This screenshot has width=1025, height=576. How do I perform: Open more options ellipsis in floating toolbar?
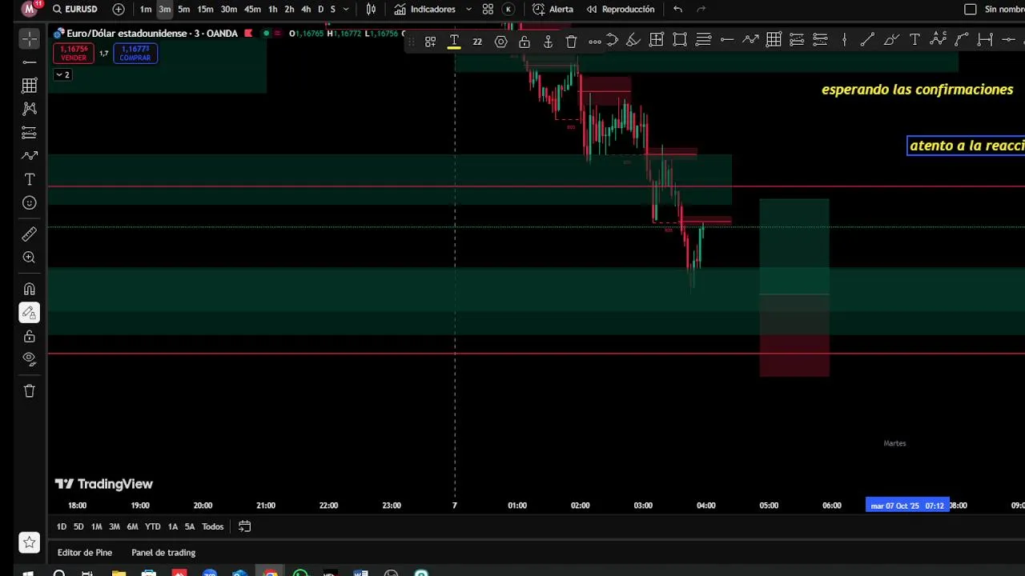coord(595,42)
